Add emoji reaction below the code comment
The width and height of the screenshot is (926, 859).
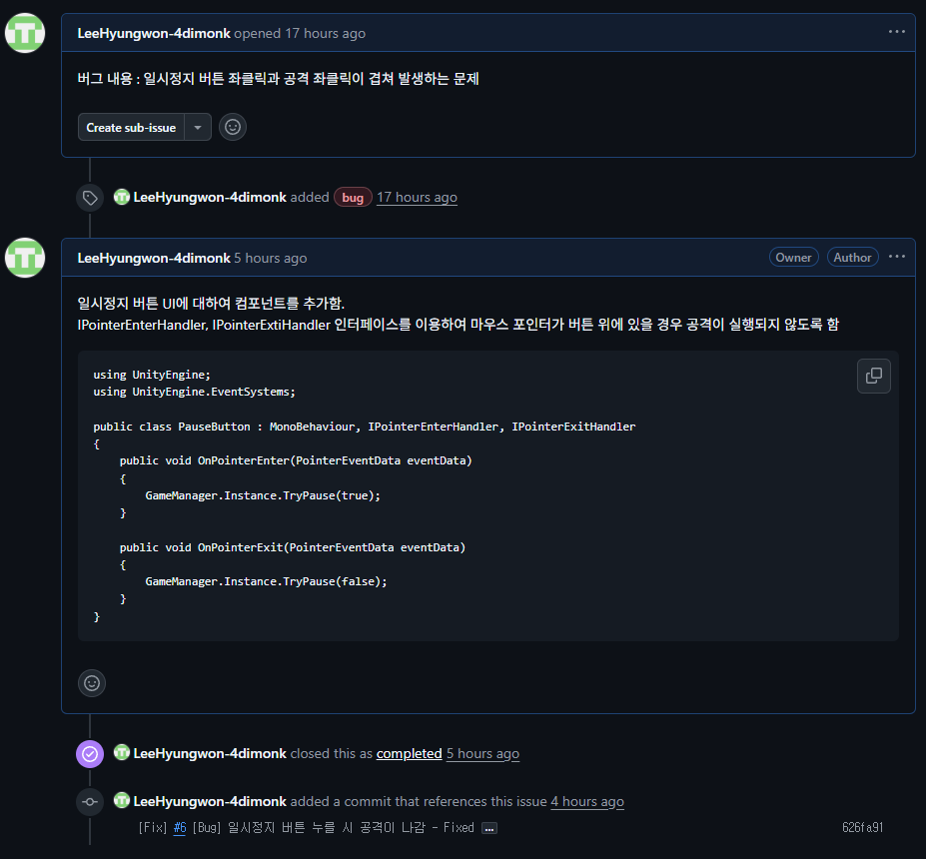point(92,683)
